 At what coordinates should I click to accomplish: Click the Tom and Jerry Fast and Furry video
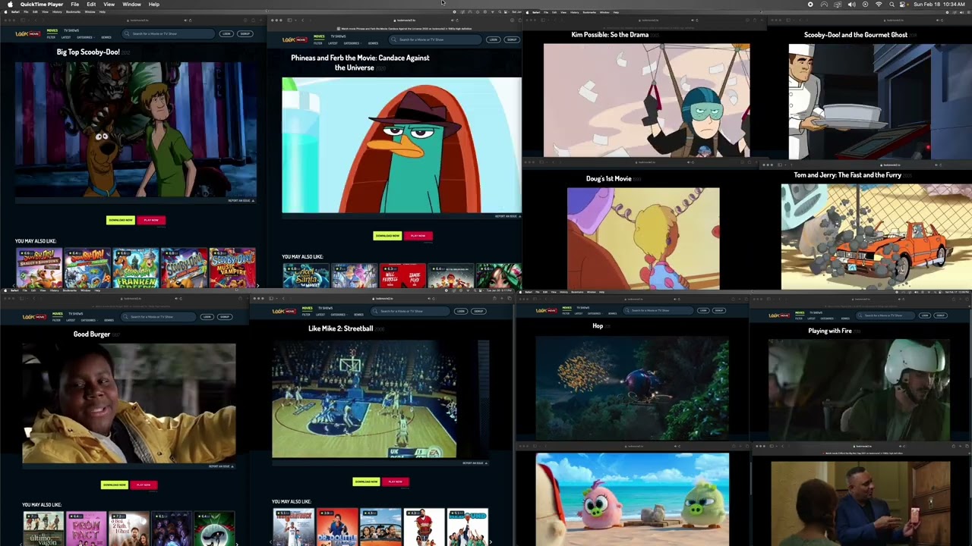(876, 237)
